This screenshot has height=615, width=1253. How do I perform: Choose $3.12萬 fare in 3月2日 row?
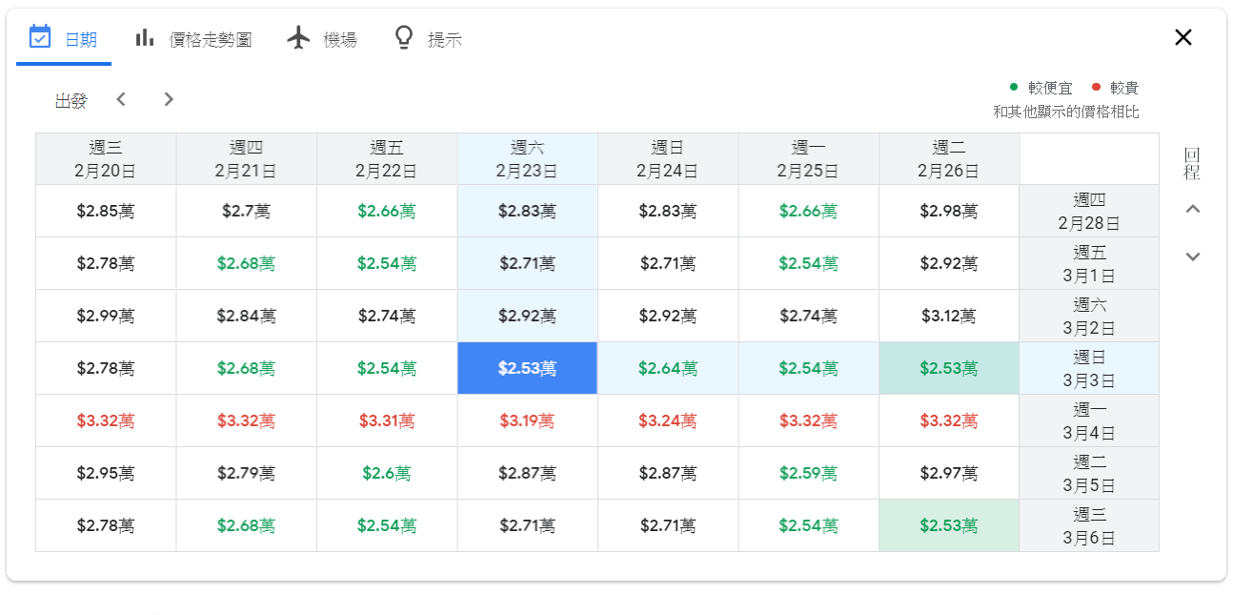948,316
